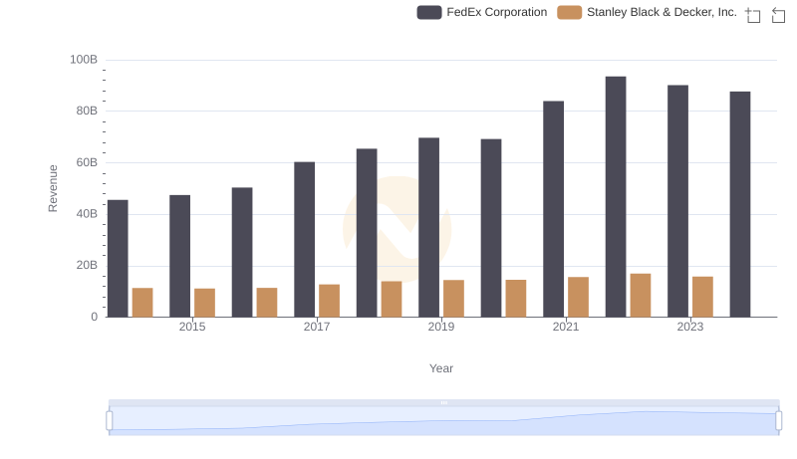Image resolution: width=797 pixels, height=459 pixels.
Task: Click the 'Year' axis title
Action: pyautogui.click(x=441, y=368)
